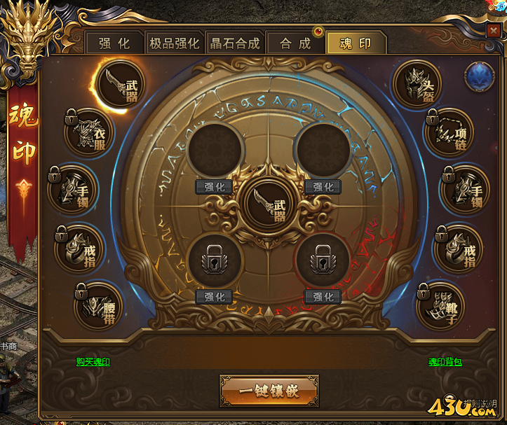The width and height of the screenshot is (507, 425).
Task: Choose the 头盔 helmet equipment icon
Action: [x=417, y=84]
